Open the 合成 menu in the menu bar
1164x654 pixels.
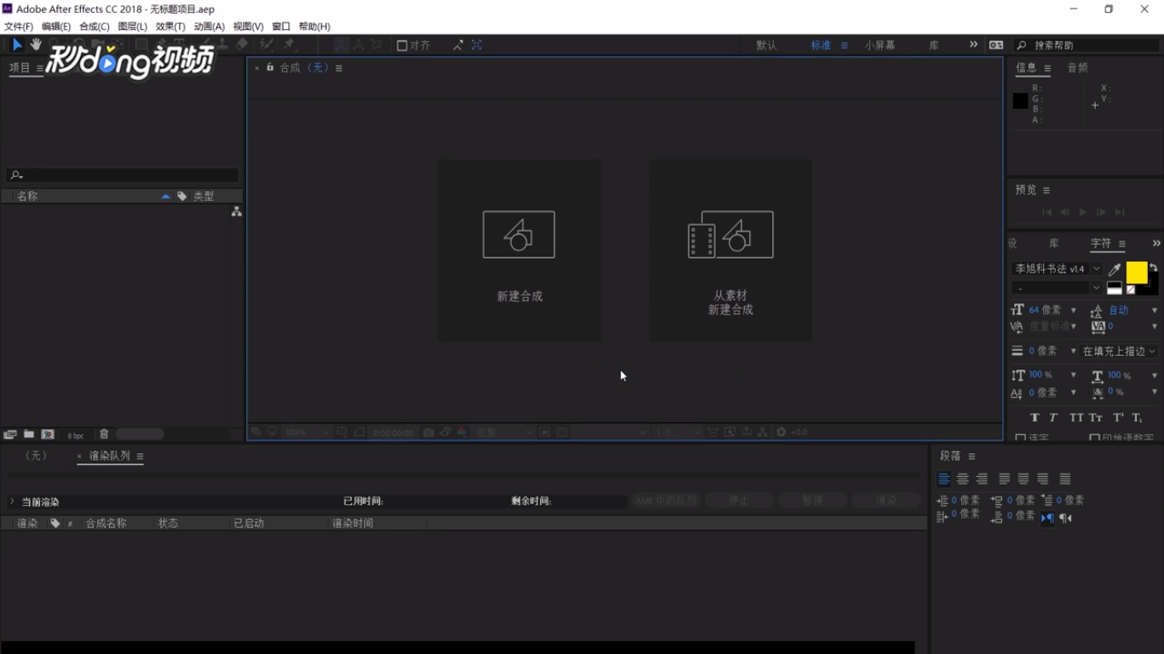(x=93, y=26)
